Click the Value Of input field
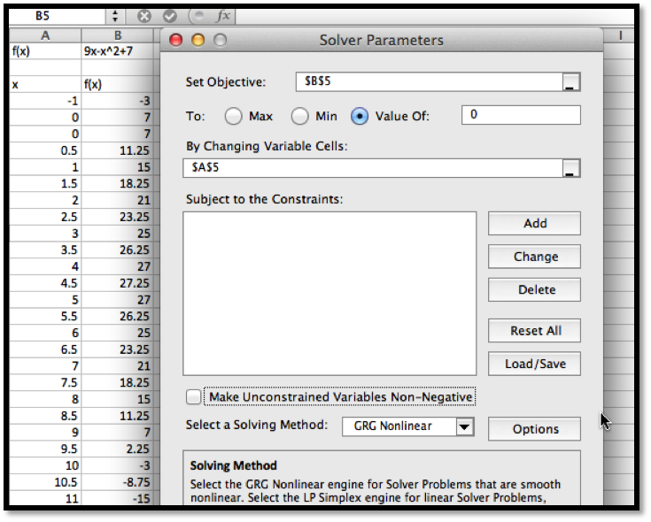651x522 pixels. pos(521,115)
